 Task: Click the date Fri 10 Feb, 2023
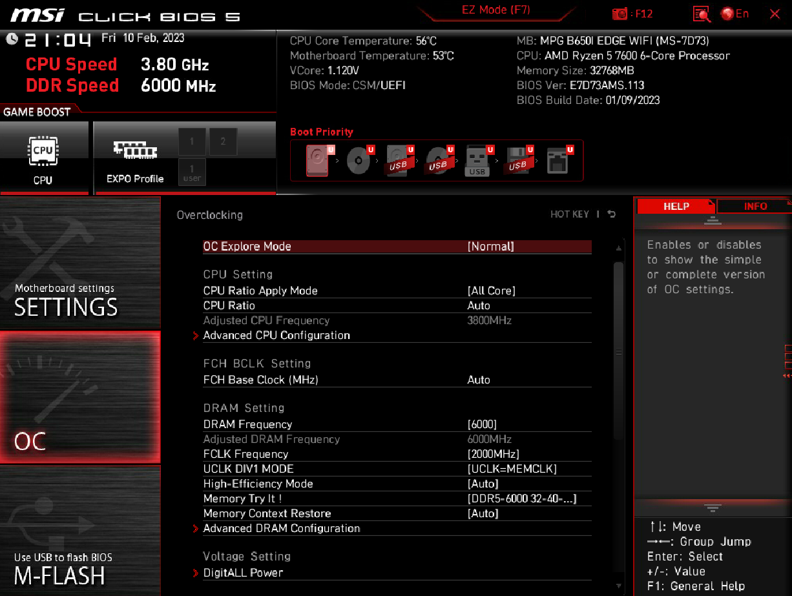[143, 38]
